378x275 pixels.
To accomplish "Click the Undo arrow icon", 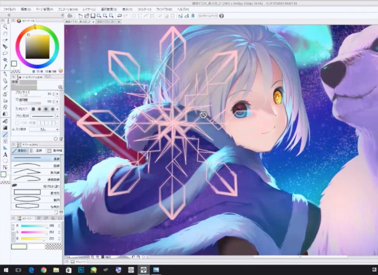I will tap(120, 16).
